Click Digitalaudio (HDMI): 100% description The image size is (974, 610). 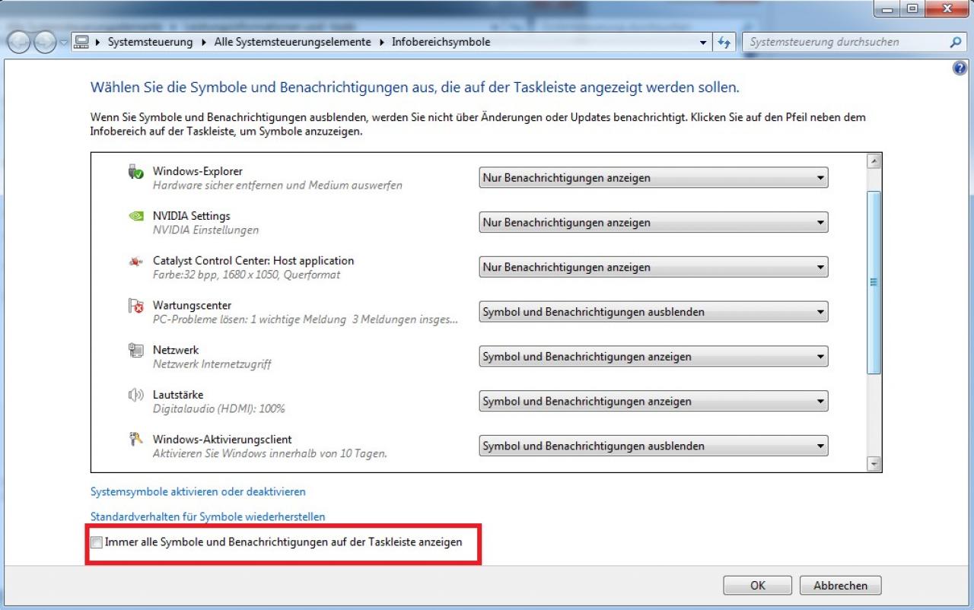[219, 409]
